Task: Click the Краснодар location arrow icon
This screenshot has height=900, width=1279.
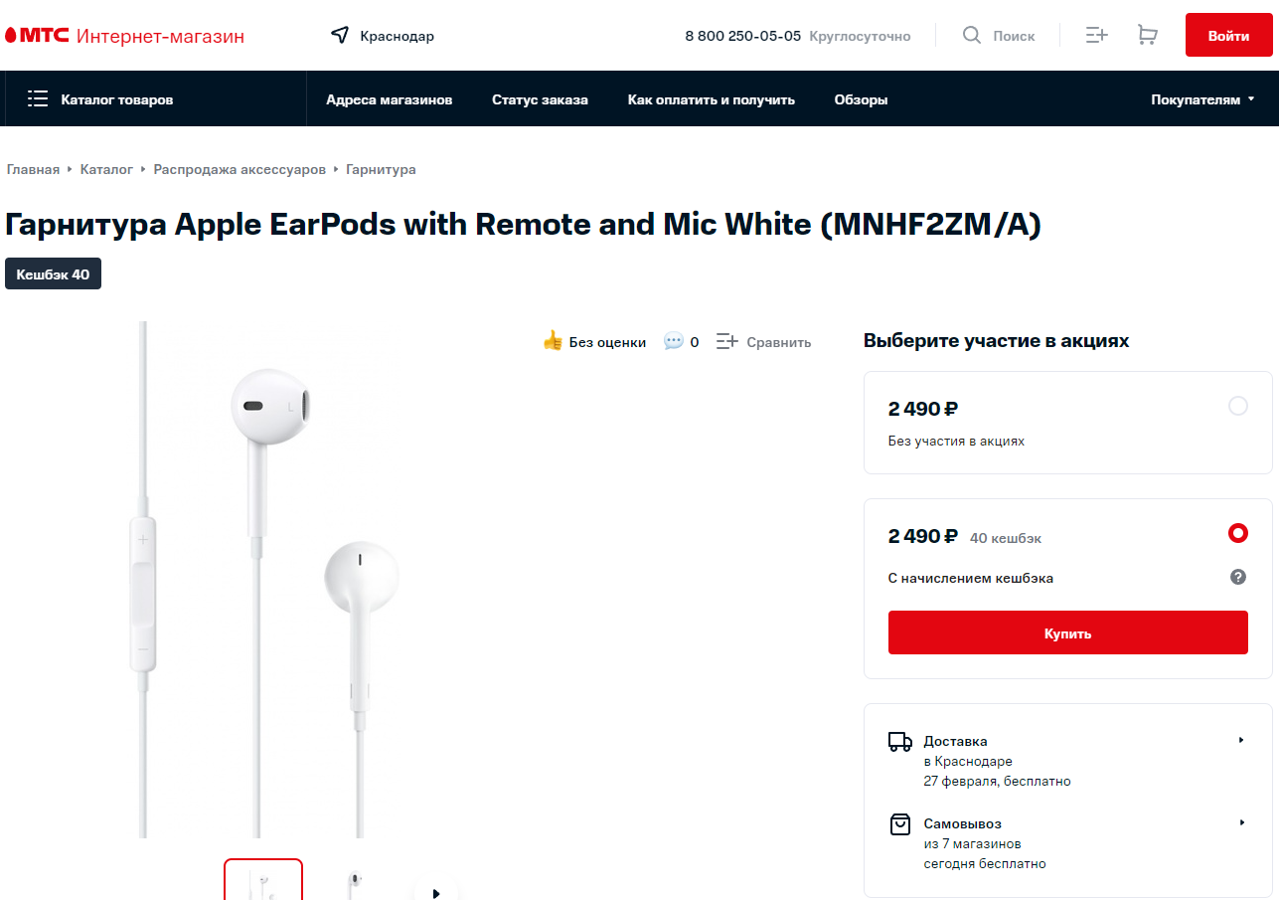Action: [x=340, y=36]
